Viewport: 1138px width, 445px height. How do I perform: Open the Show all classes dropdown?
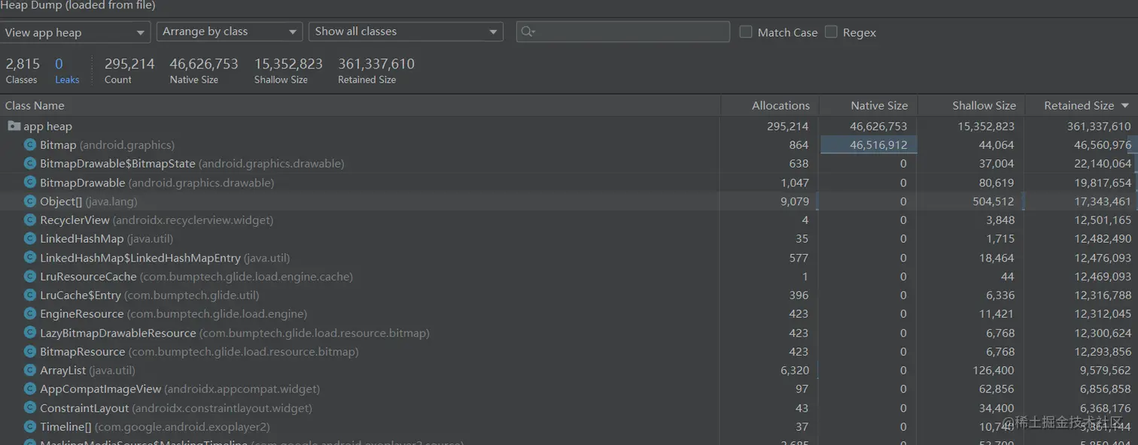pyautogui.click(x=406, y=32)
